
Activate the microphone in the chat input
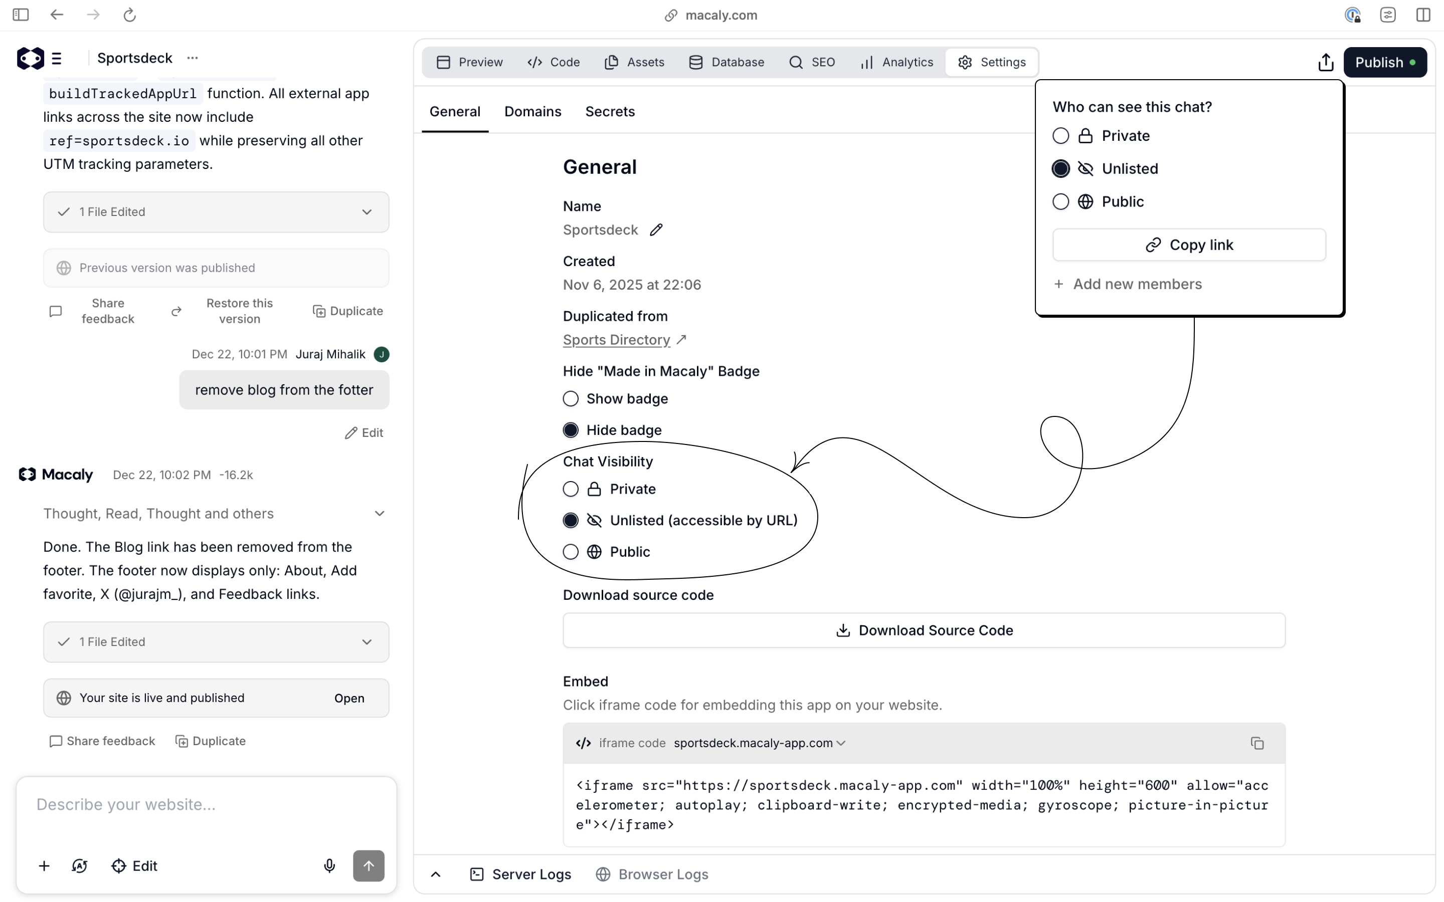(x=329, y=865)
